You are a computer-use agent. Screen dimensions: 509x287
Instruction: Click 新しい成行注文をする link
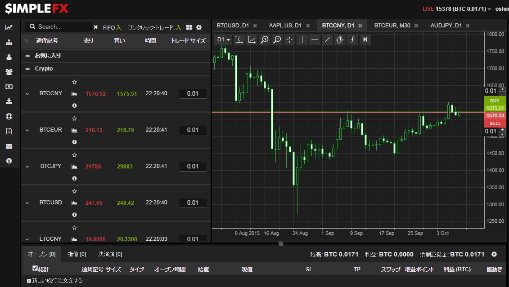55,281
